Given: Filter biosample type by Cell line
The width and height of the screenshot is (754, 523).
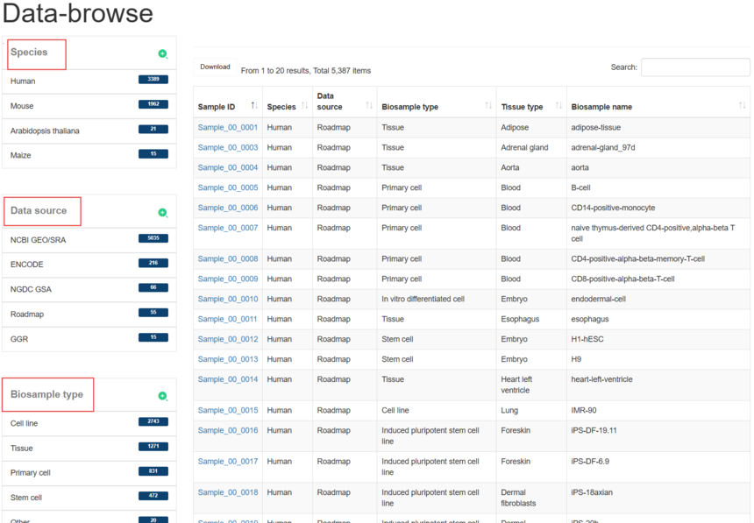Looking at the screenshot, I should (x=25, y=423).
